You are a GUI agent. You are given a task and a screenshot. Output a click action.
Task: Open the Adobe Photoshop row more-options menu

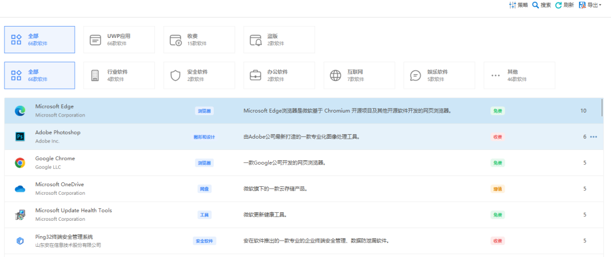(593, 137)
